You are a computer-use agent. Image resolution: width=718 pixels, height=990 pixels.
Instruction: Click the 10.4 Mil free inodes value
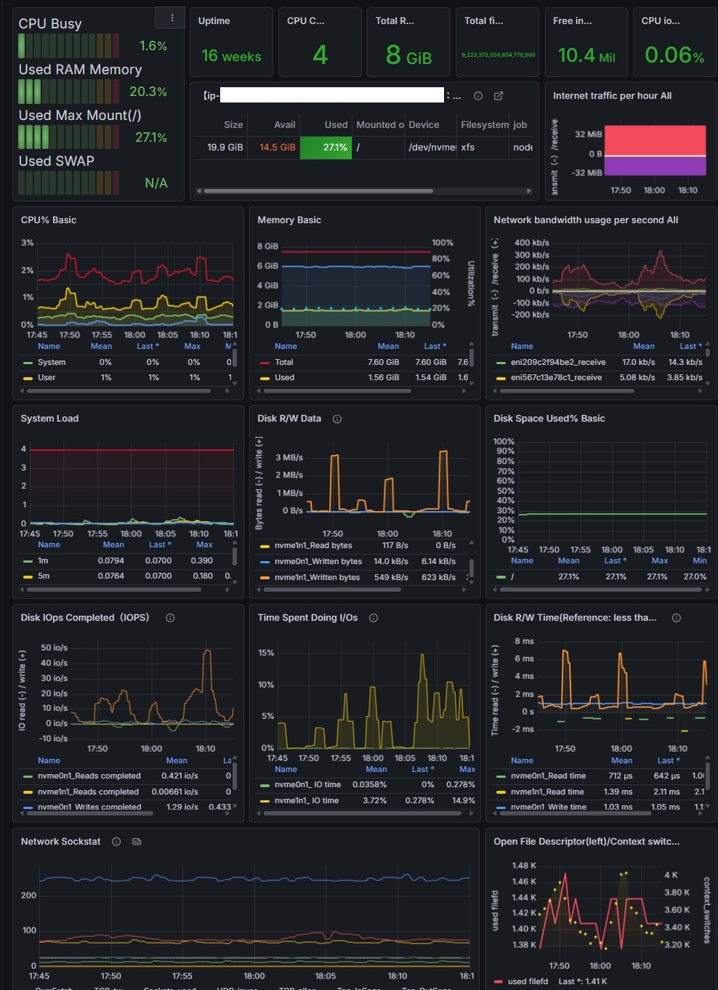[x=586, y=55]
